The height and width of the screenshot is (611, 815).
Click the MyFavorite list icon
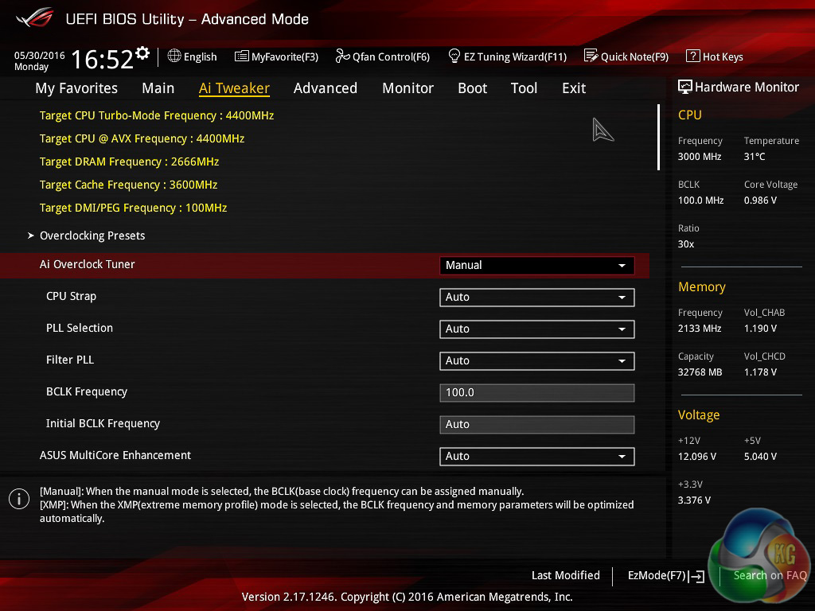pyautogui.click(x=242, y=56)
